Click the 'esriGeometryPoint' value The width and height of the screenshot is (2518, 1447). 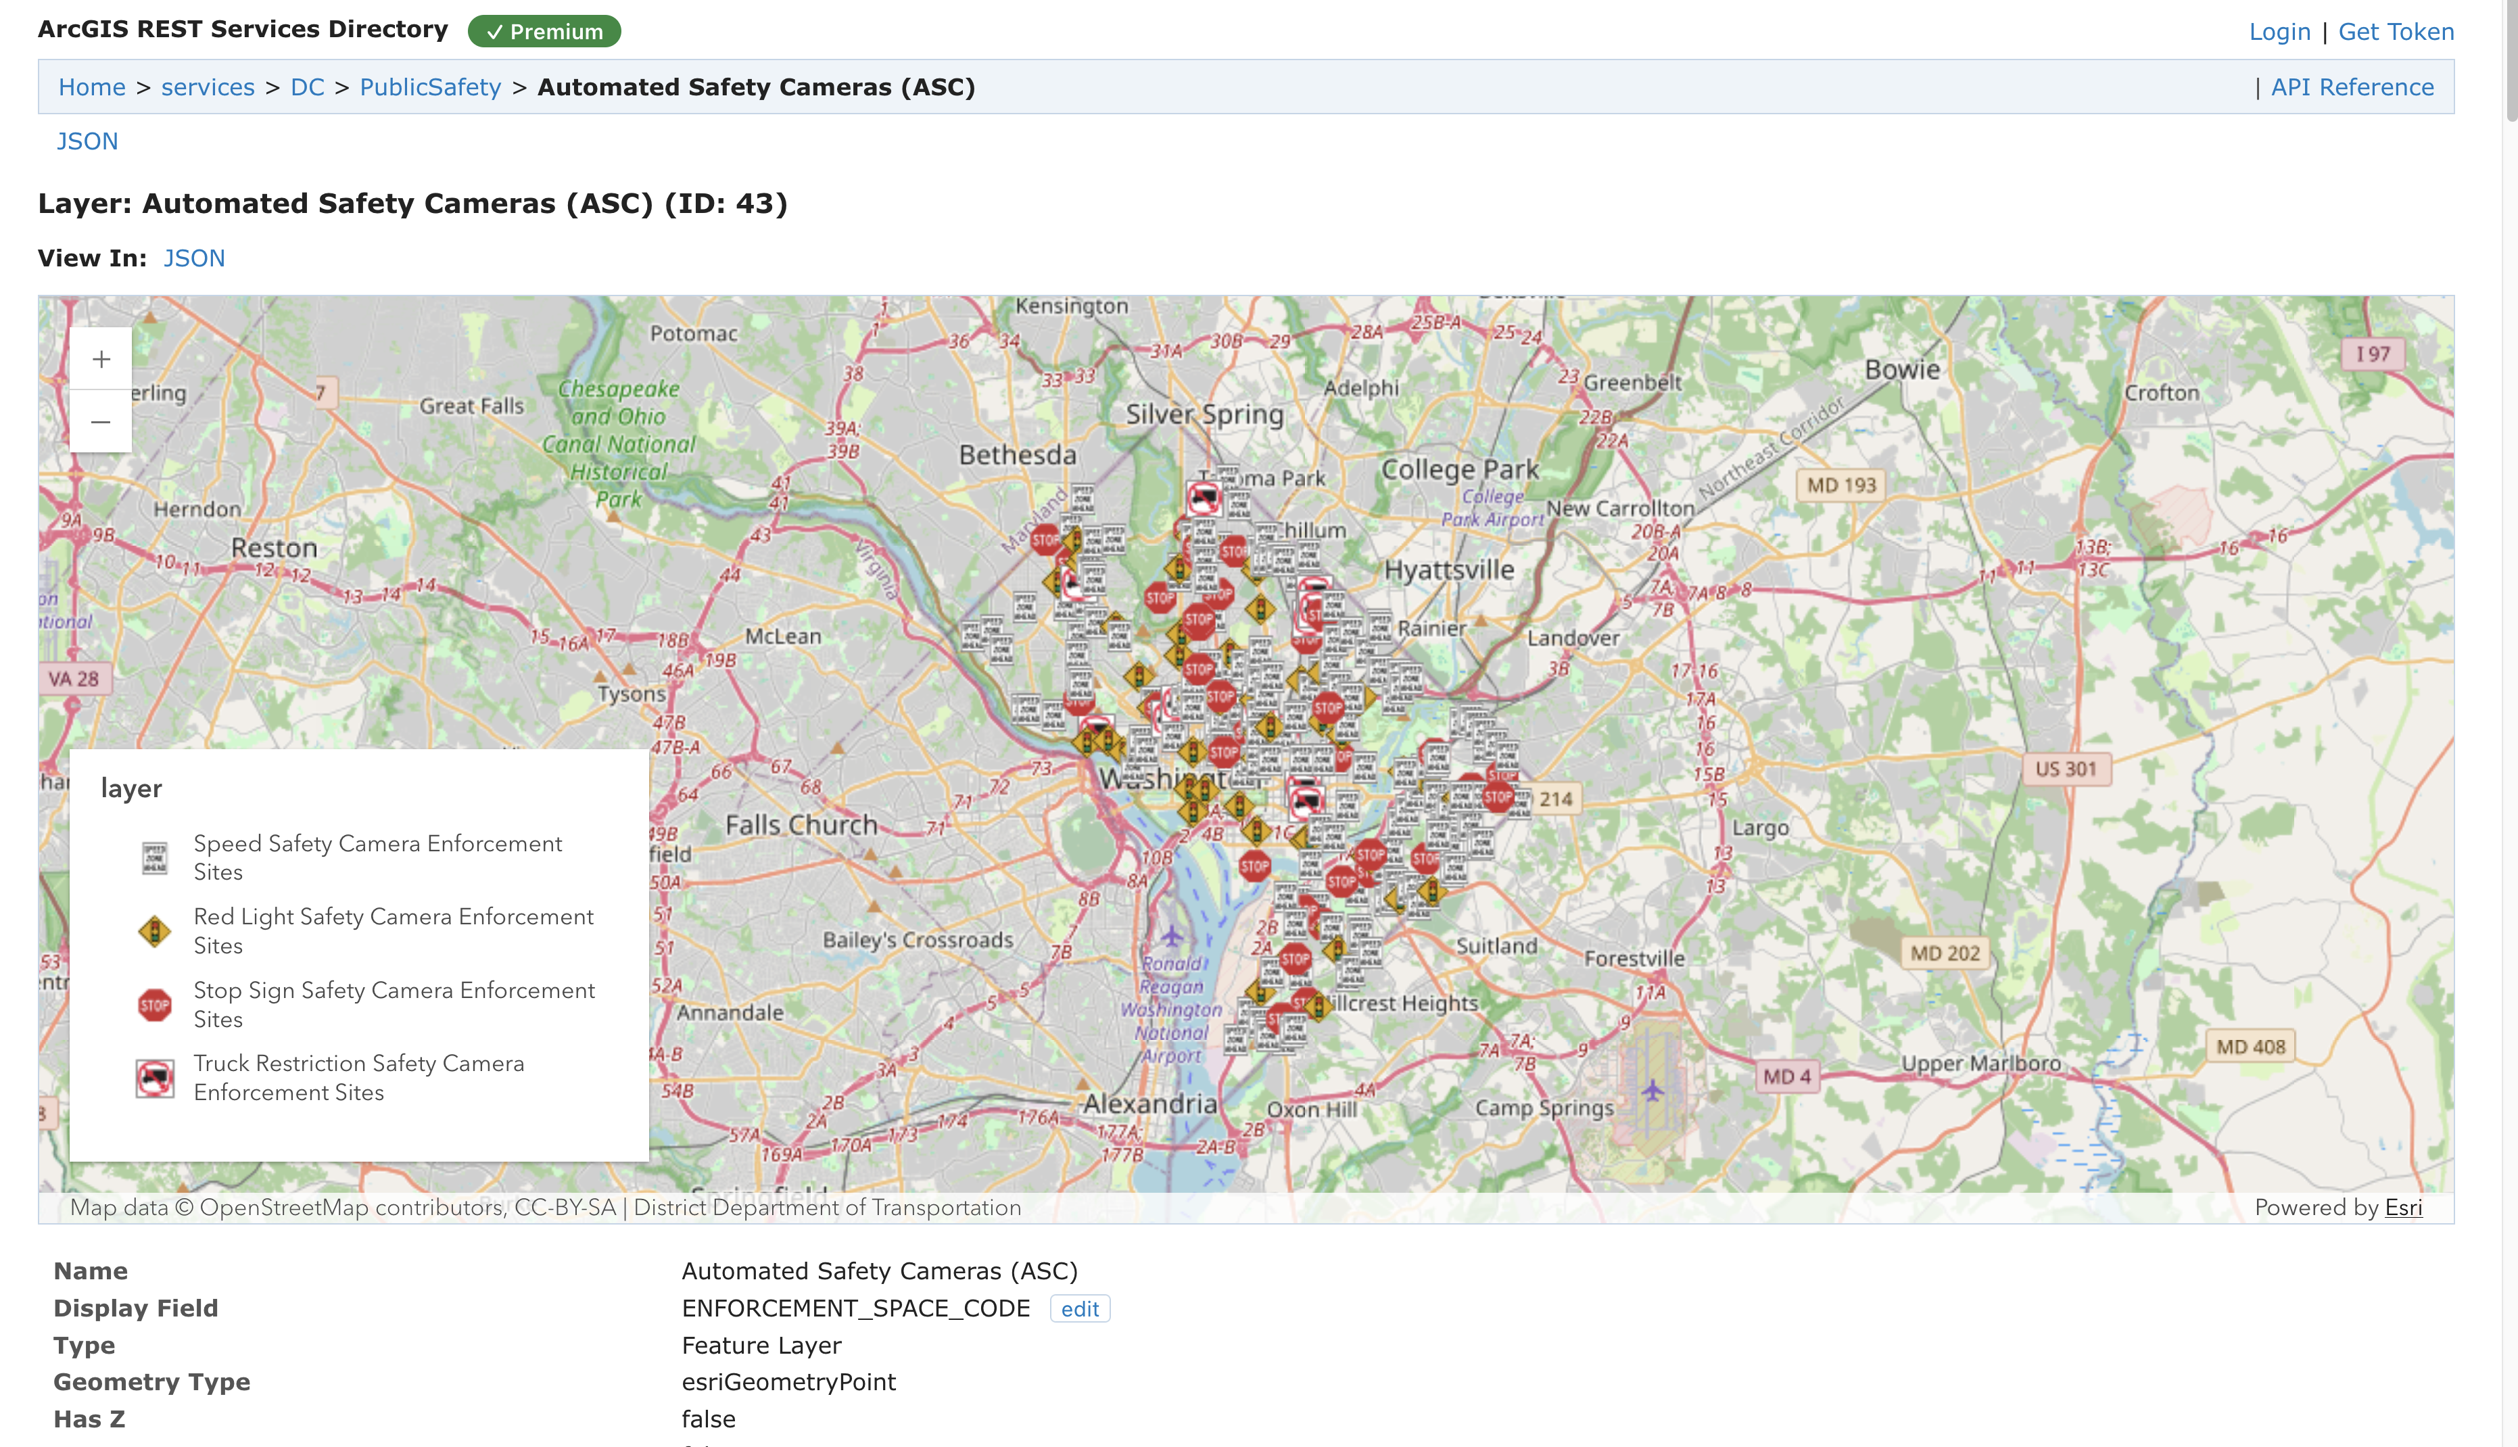click(788, 1381)
